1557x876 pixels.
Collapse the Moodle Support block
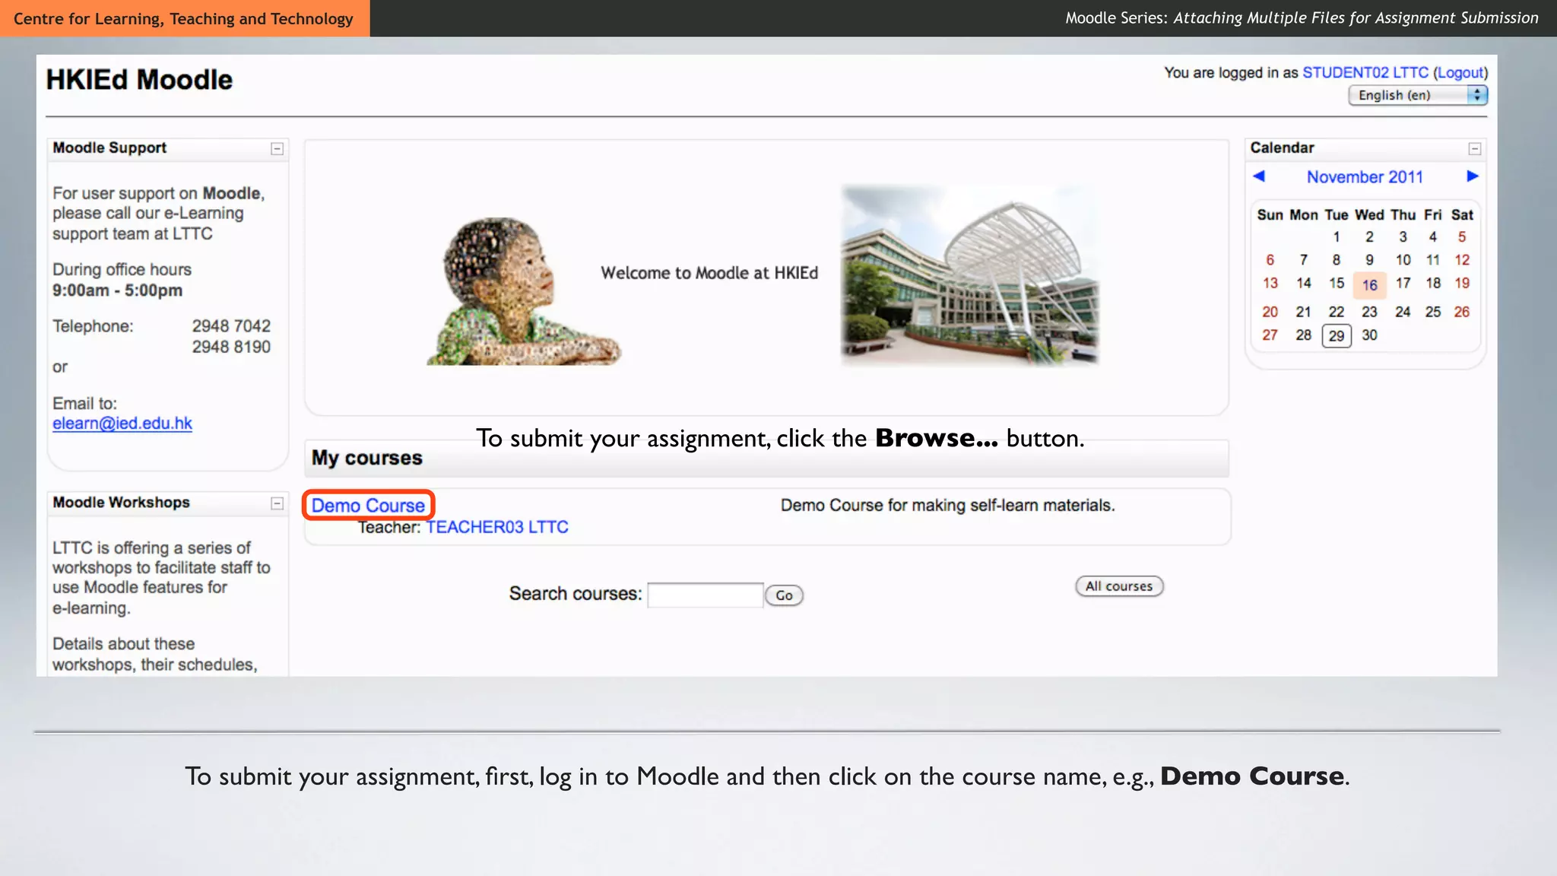click(x=277, y=149)
